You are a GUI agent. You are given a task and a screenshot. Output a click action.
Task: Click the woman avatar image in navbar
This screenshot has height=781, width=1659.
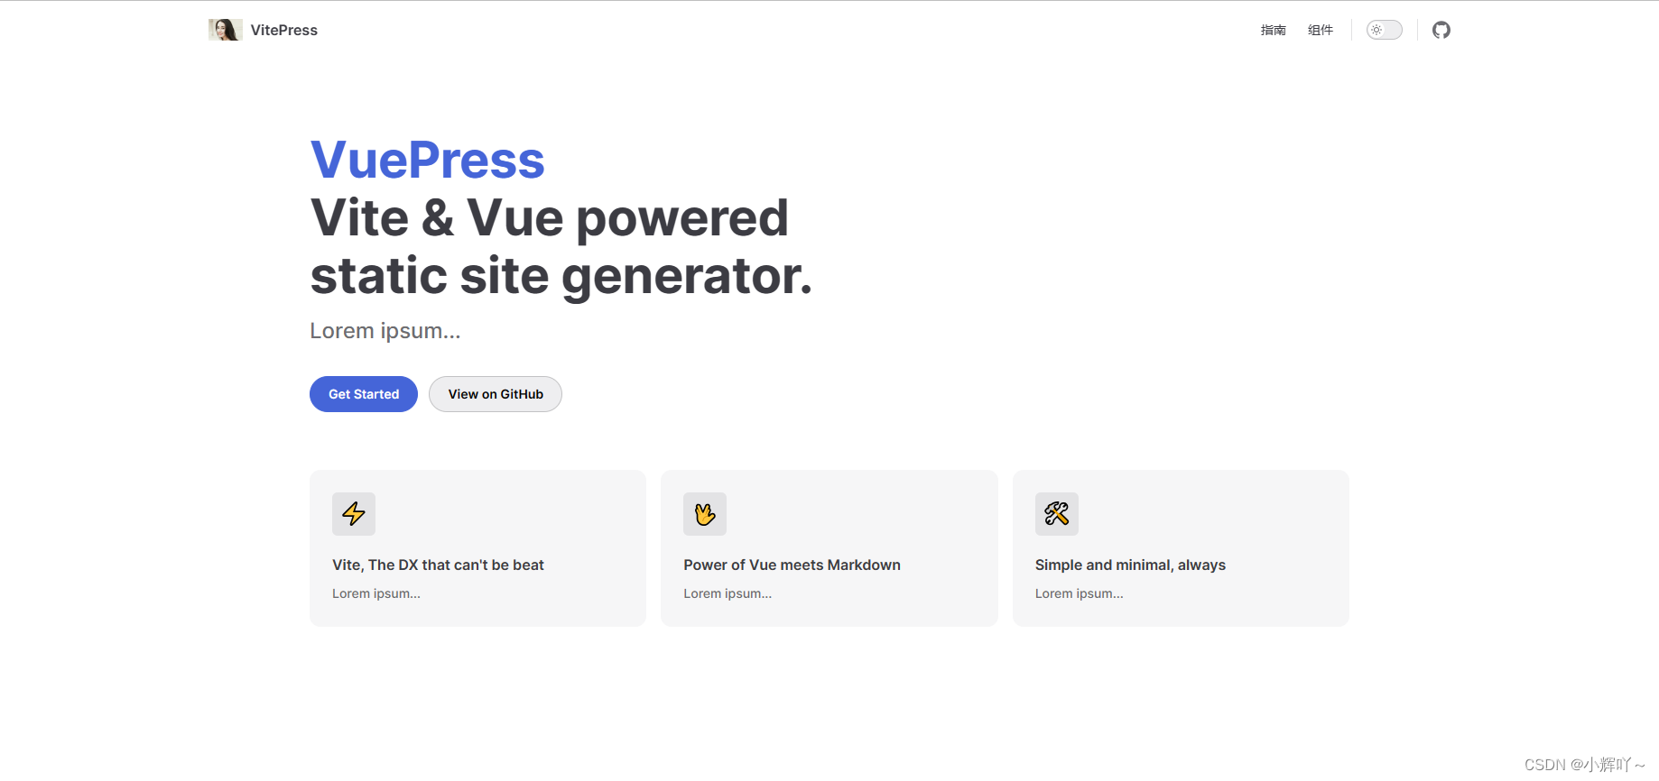point(225,29)
